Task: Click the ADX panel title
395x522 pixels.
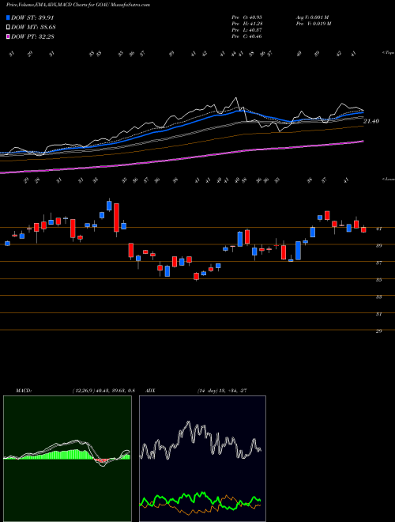Action: pyautogui.click(x=150, y=391)
